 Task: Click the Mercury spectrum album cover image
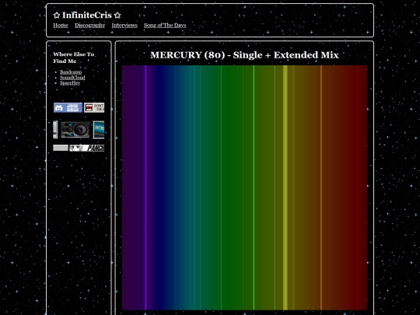[x=244, y=187]
